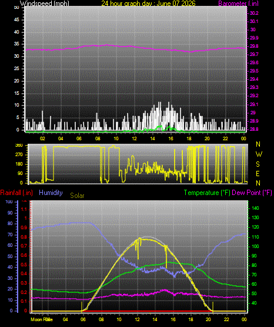Click the 12 hour tick on wind graph

(134, 138)
